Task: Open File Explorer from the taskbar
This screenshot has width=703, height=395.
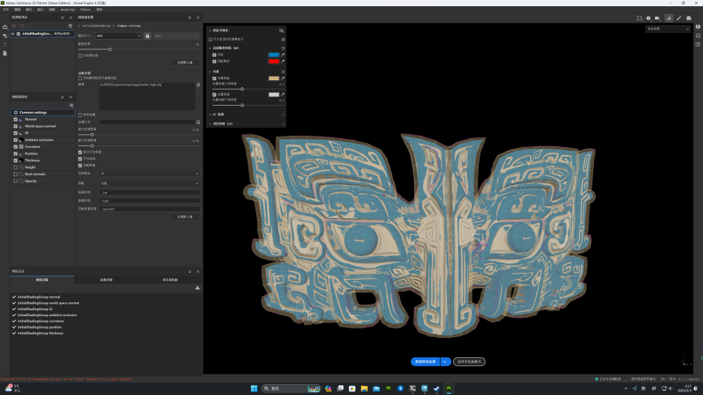Action: click(x=364, y=388)
